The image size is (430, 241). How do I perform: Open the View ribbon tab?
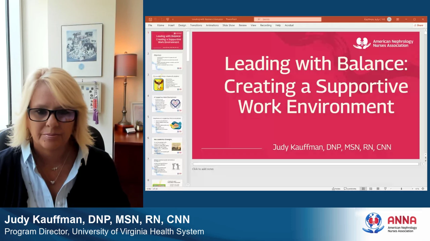pyautogui.click(x=253, y=25)
